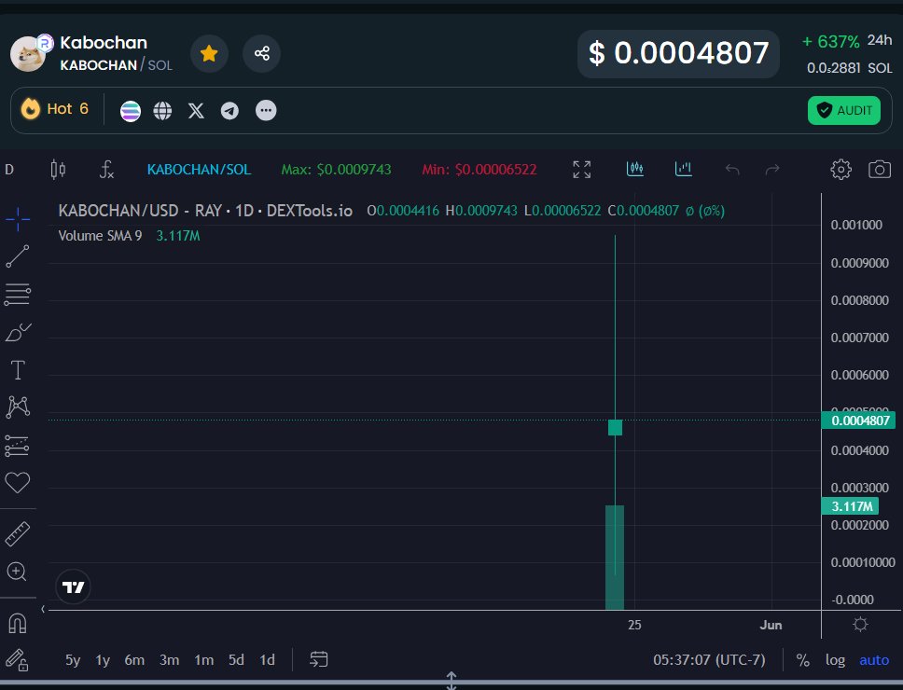The width and height of the screenshot is (903, 690).
Task: Open the go to date calendar icon
Action: point(318,659)
